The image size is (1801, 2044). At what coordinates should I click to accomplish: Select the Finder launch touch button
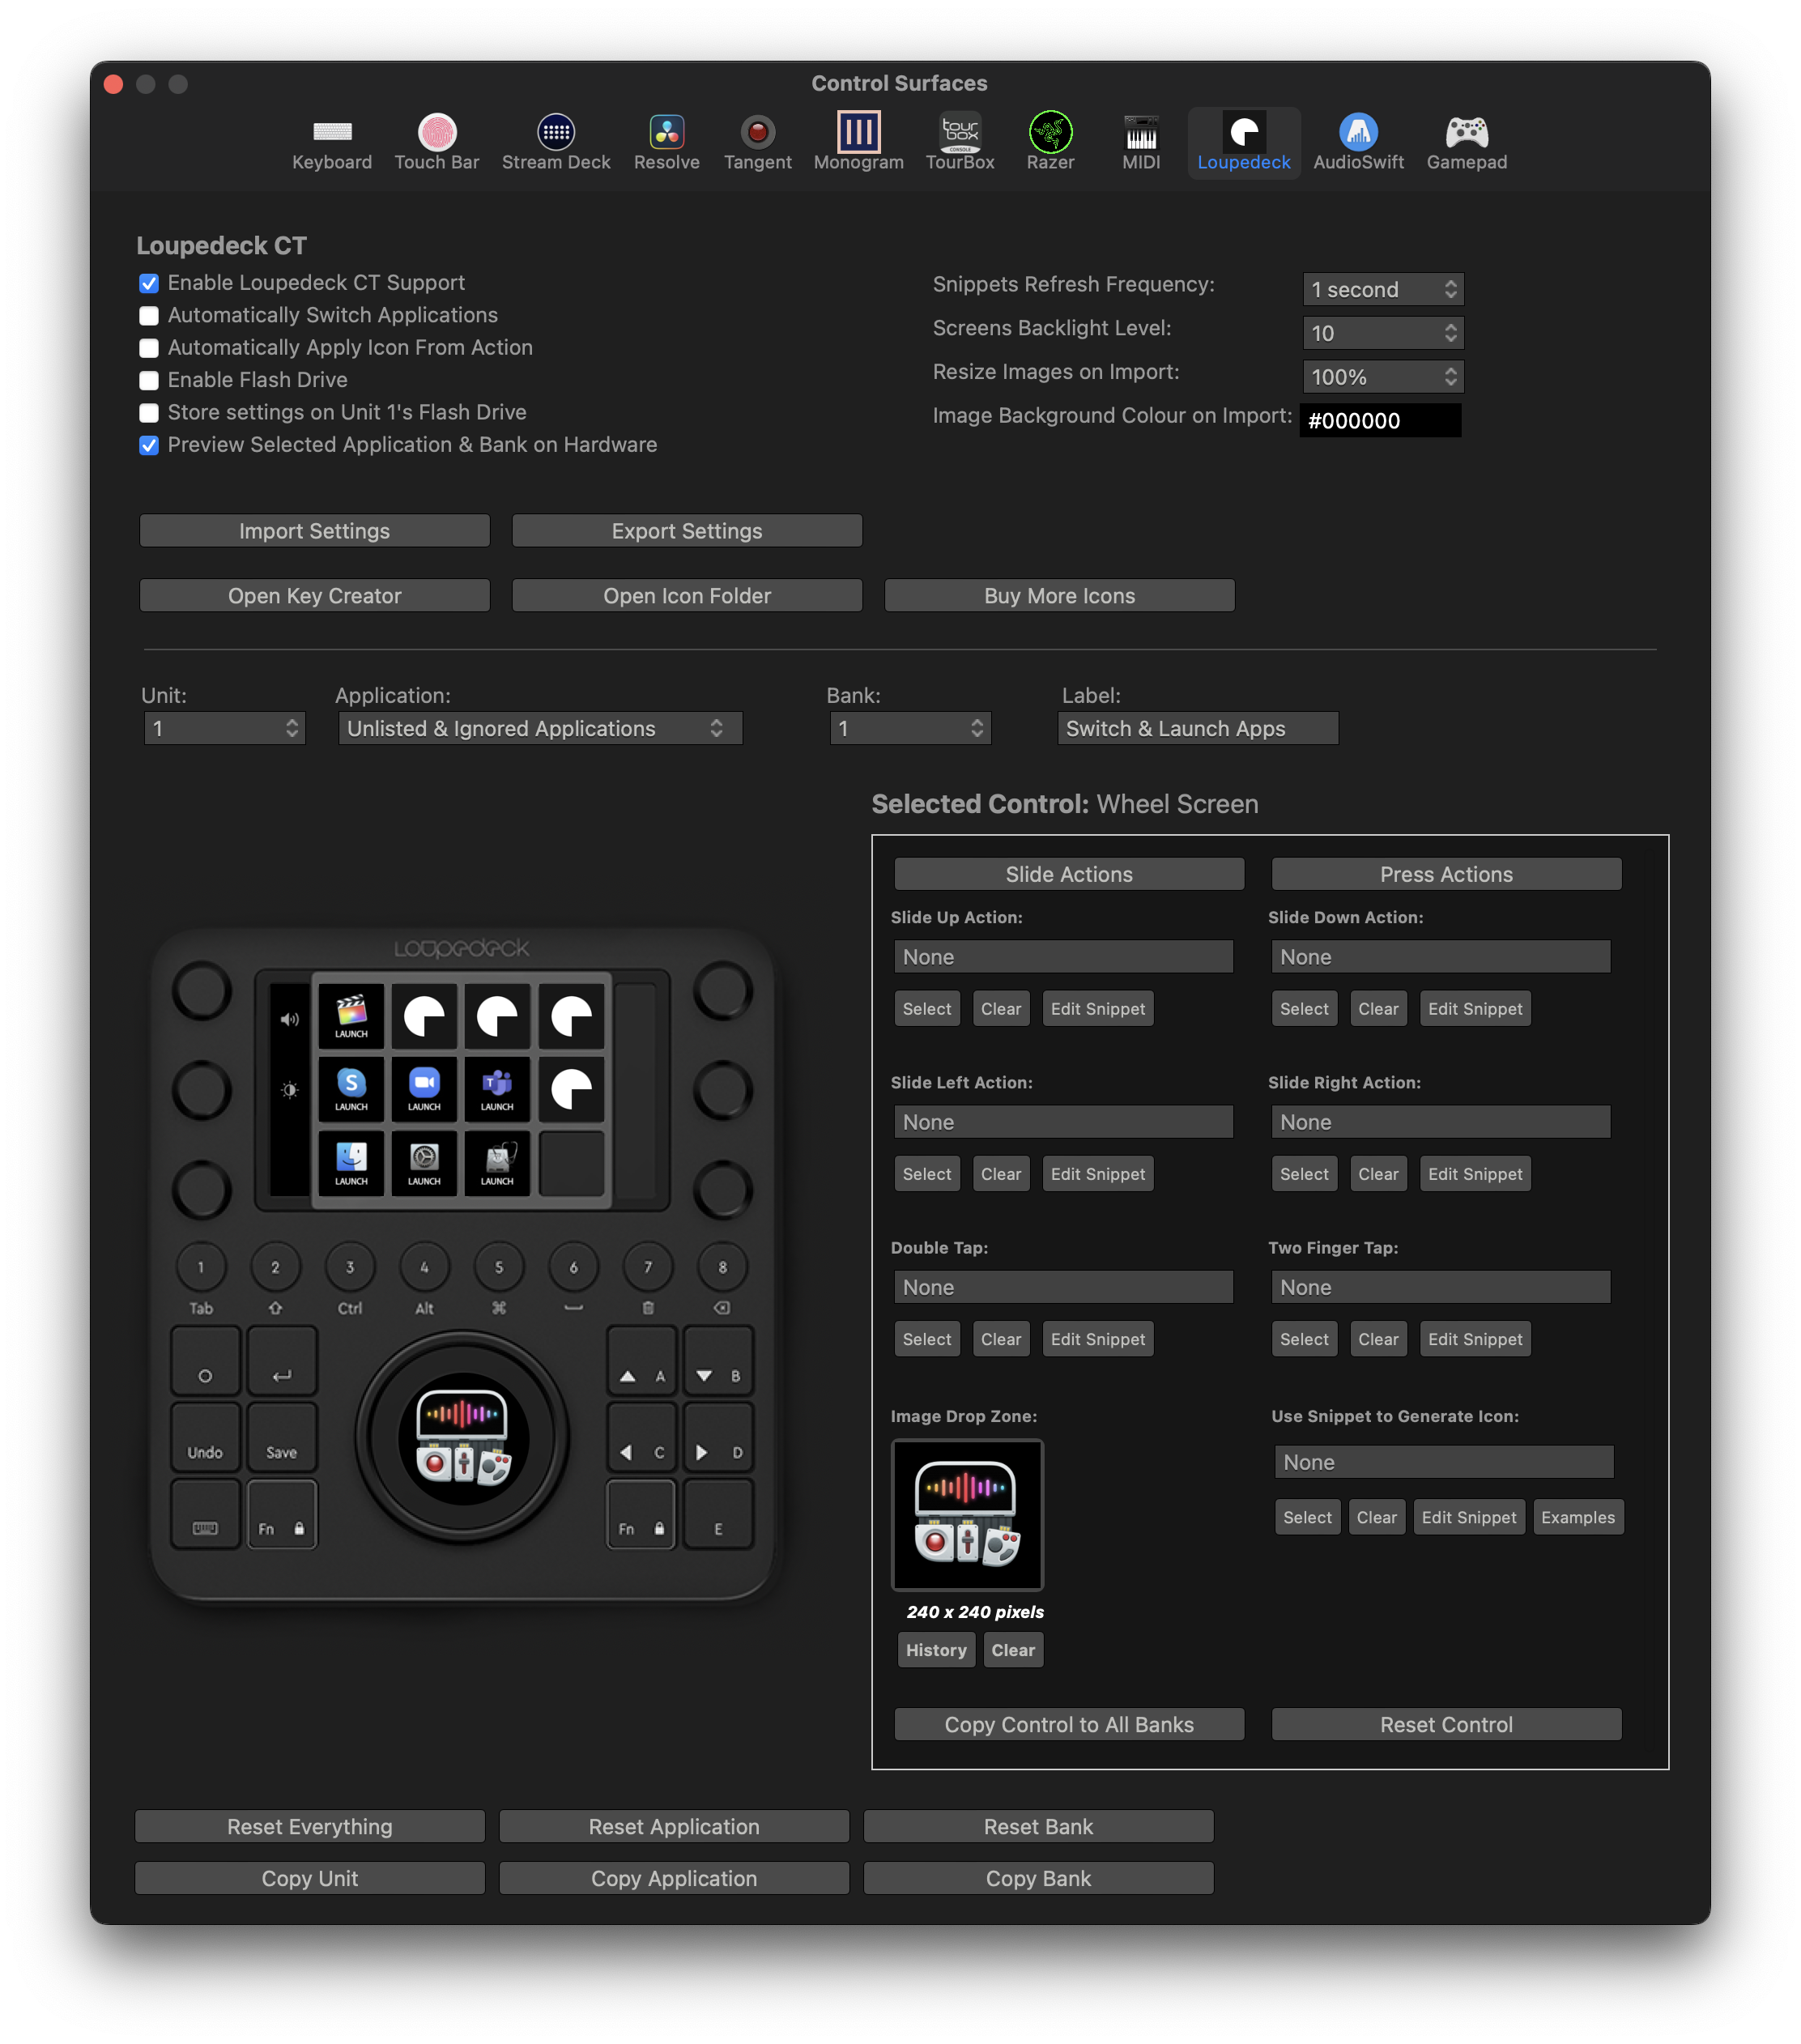[x=351, y=1163]
